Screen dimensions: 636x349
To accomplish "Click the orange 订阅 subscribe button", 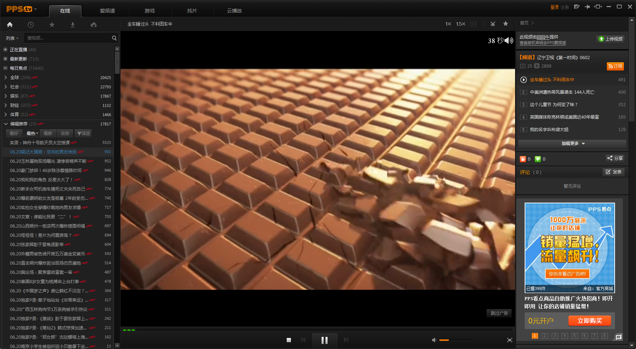I will coord(615,66).
